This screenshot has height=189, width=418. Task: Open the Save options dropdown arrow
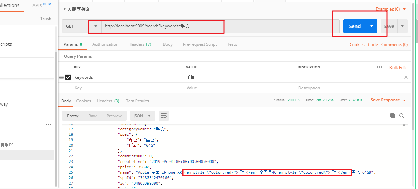[x=402, y=26]
